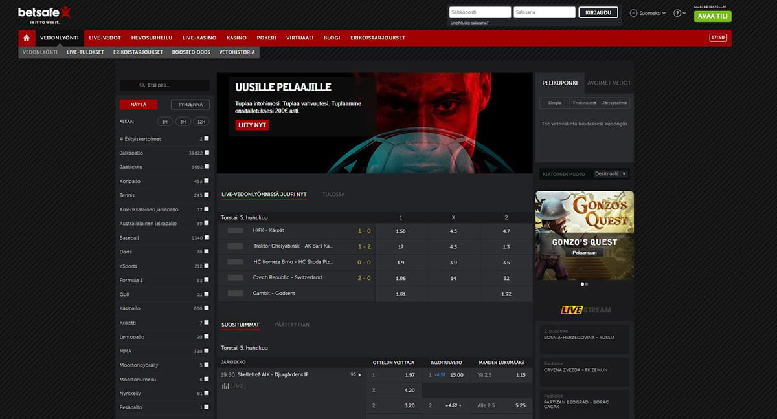Screen dimensions: 777x419
Task: Click the Betsafe logo
Action: point(45,14)
